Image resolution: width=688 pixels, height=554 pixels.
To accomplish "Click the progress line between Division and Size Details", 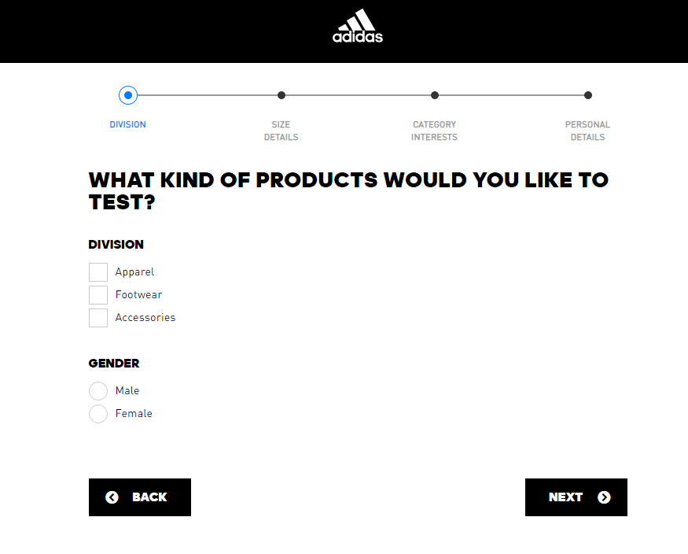I will pos(204,94).
